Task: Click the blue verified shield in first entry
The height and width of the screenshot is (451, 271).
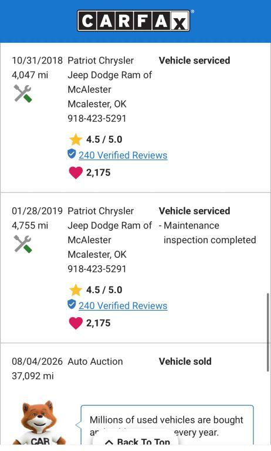Action: (x=72, y=154)
